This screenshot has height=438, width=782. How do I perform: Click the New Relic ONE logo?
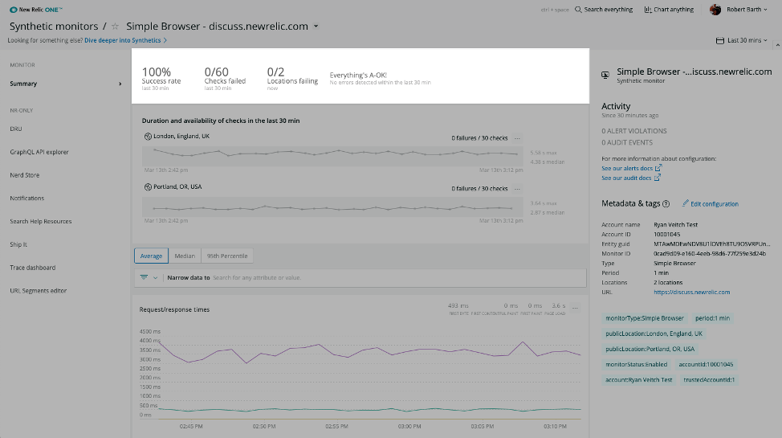[x=36, y=10]
